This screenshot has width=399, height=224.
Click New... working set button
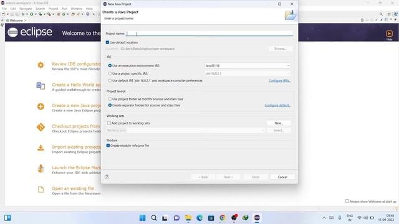[x=279, y=123]
